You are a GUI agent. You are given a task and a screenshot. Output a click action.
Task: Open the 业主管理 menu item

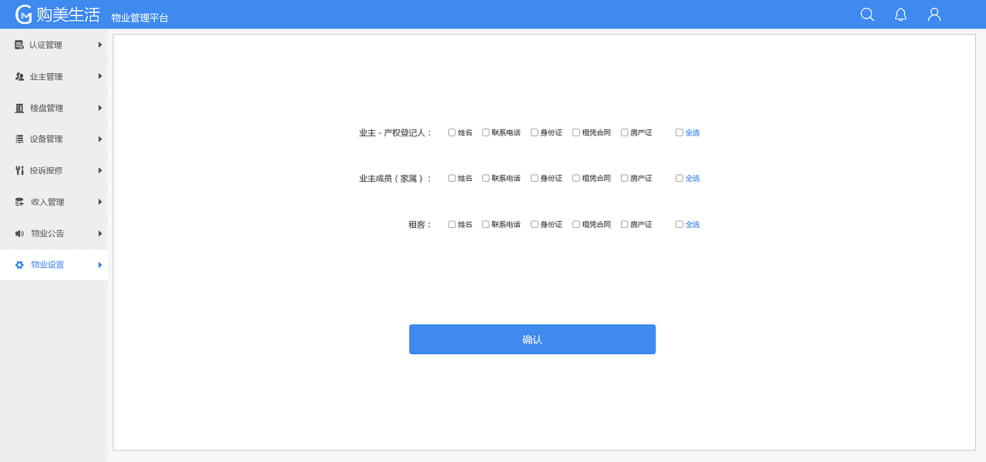(x=54, y=76)
